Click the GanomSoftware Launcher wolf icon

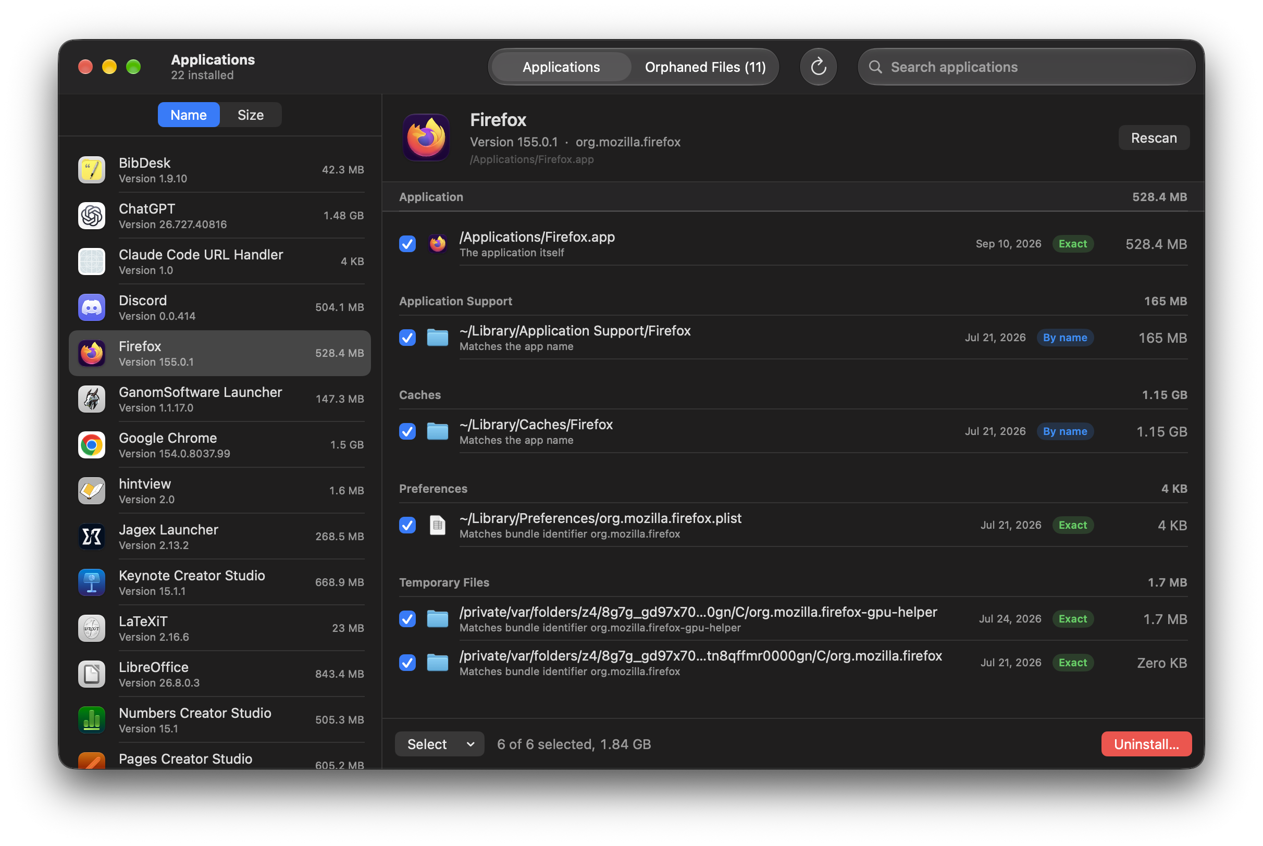(92, 399)
